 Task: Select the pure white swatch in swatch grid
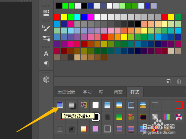tap(97, 17)
